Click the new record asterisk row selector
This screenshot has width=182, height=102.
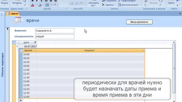coord(21,100)
